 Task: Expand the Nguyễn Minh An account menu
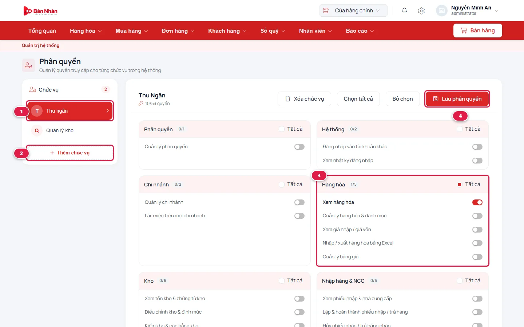click(x=468, y=11)
